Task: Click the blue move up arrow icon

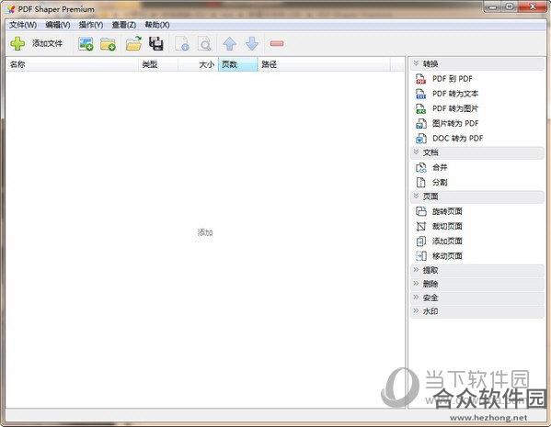Action: point(230,44)
